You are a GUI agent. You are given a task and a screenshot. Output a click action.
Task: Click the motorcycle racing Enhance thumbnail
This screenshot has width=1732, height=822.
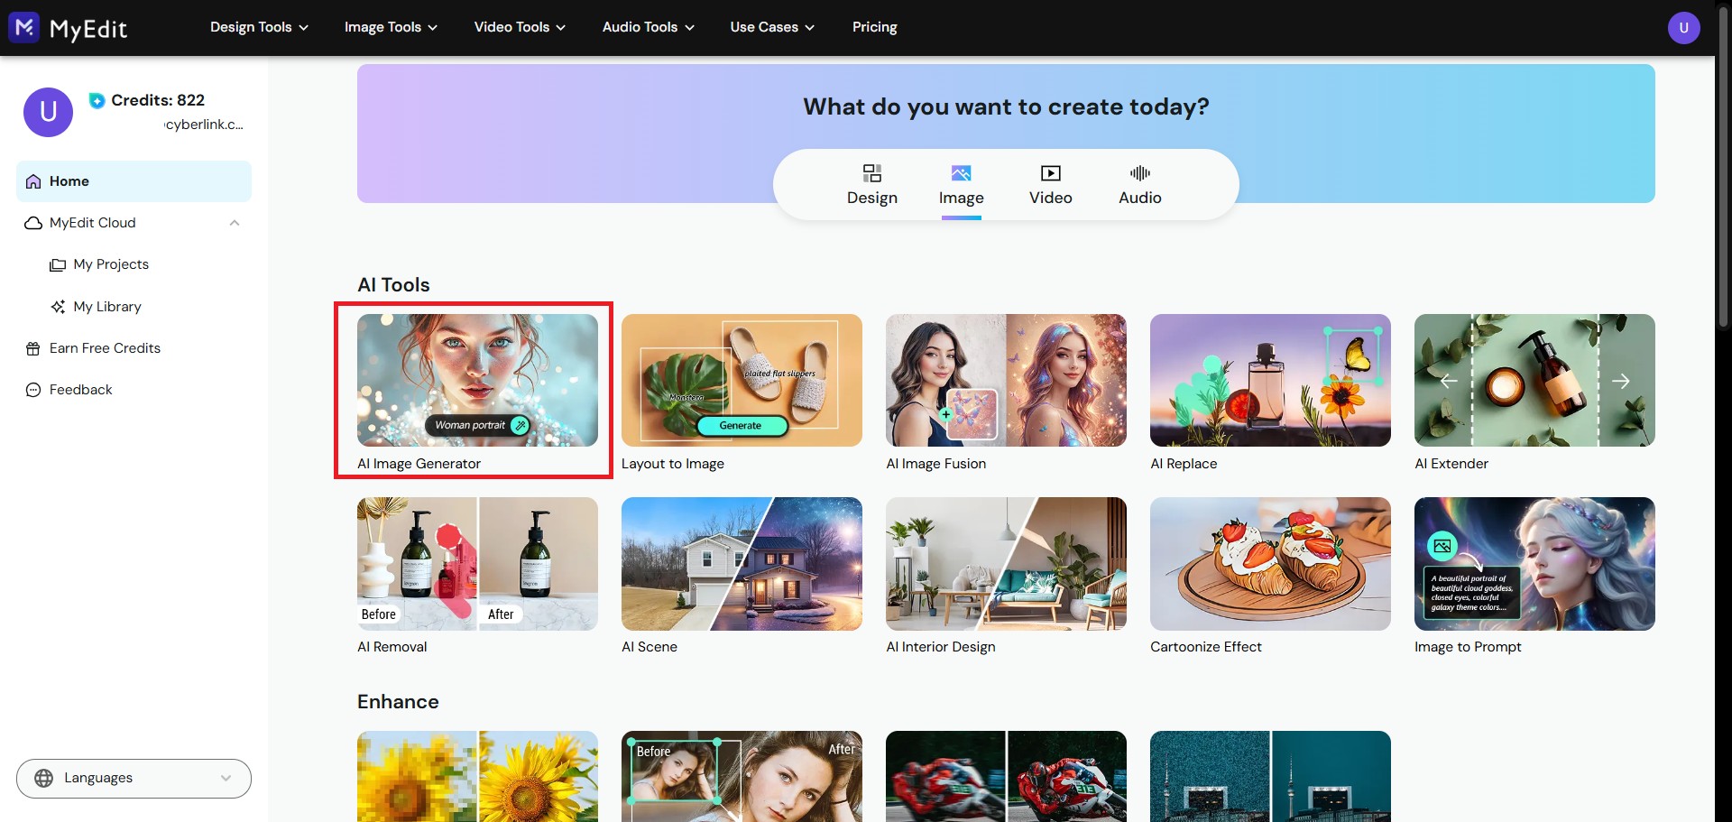coord(1006,776)
